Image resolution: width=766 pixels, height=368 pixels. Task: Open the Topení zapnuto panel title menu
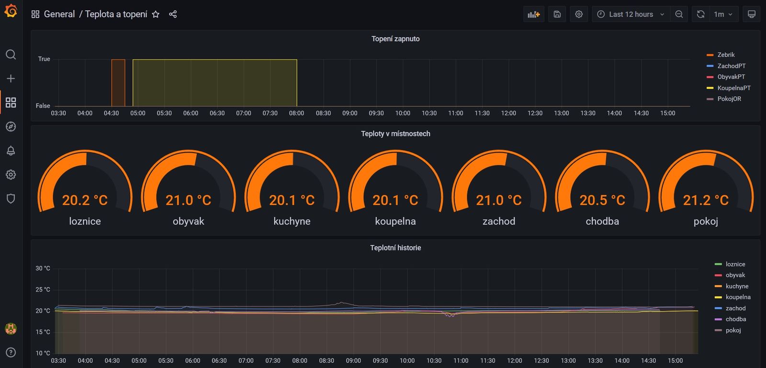pos(395,39)
